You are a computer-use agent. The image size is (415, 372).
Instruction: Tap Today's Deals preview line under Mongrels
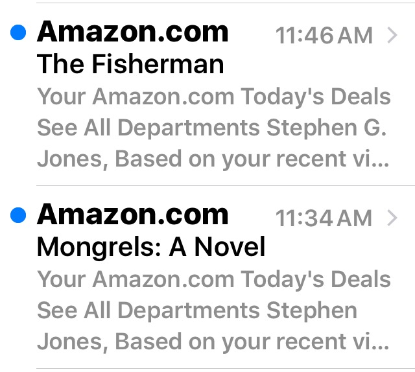(214, 280)
